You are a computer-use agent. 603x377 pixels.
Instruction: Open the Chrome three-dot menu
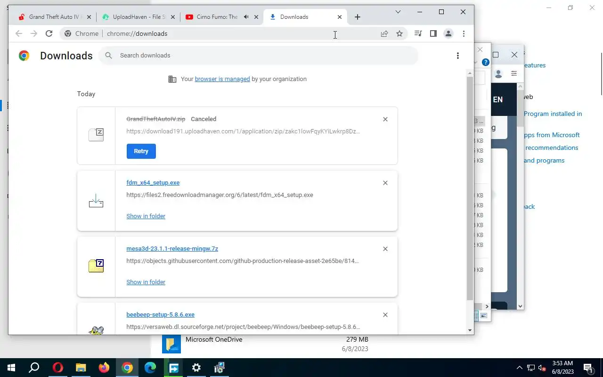(x=464, y=33)
